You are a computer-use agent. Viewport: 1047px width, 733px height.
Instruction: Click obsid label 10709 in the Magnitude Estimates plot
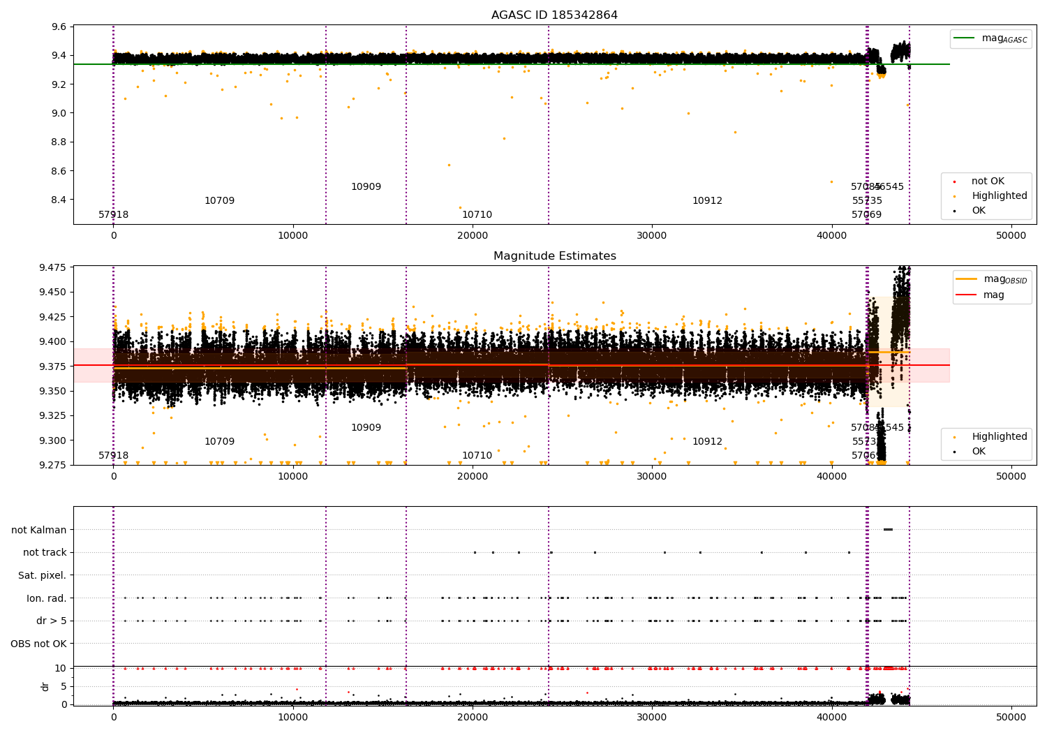(x=219, y=442)
